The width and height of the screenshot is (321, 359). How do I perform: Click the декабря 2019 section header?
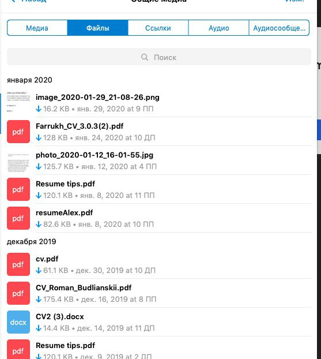pyautogui.click(x=31, y=242)
